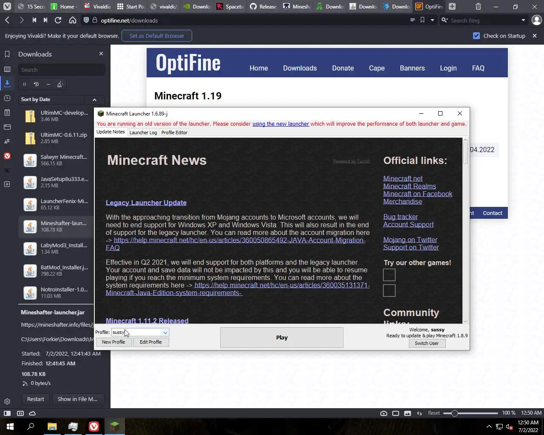This screenshot has width=544, height=435.
Task: Clear finished downloads with broom icon
Action: 60,84
